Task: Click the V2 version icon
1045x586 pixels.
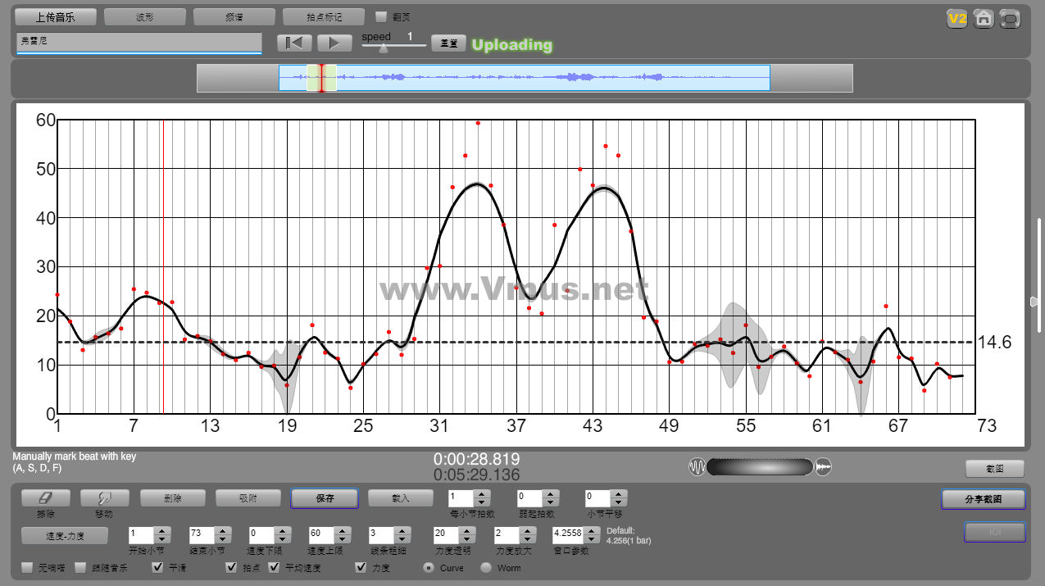Action: tap(956, 18)
